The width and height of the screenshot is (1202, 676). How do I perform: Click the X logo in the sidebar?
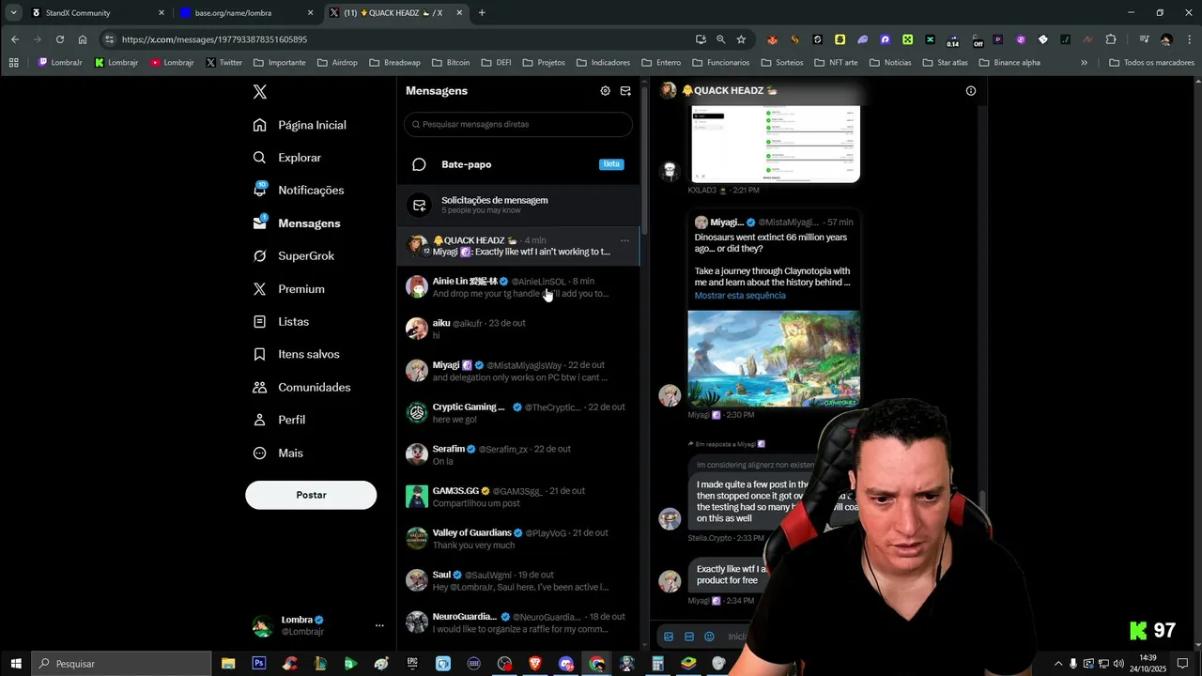pyautogui.click(x=260, y=92)
